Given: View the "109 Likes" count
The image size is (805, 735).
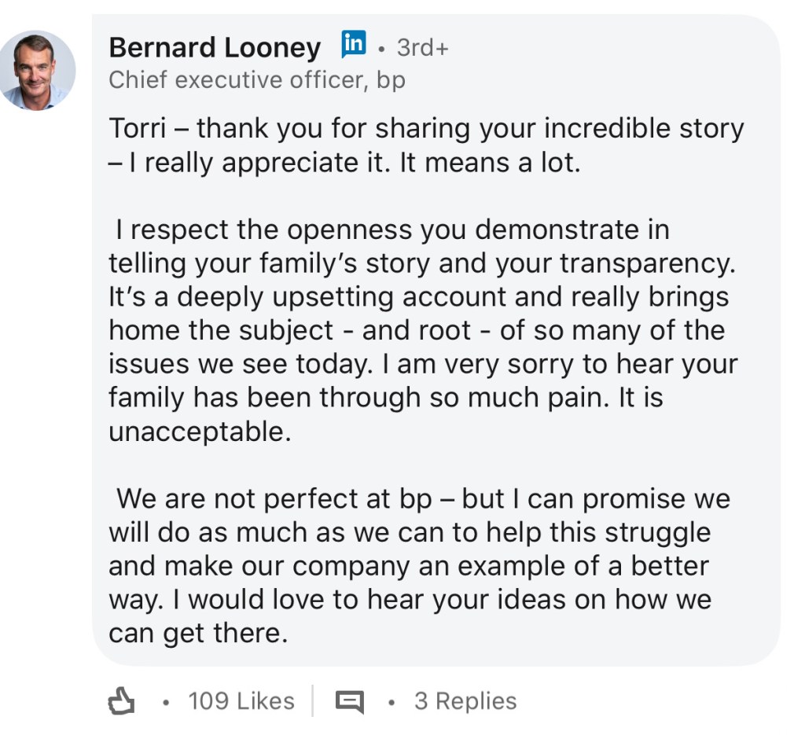Looking at the screenshot, I should [x=241, y=701].
